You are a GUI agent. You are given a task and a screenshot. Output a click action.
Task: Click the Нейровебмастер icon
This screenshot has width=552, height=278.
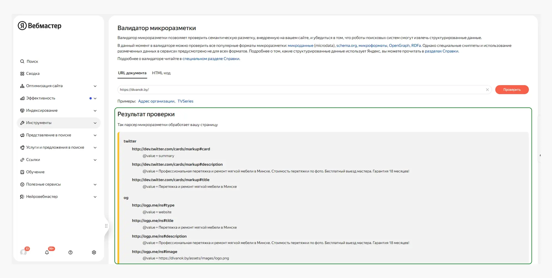click(22, 197)
